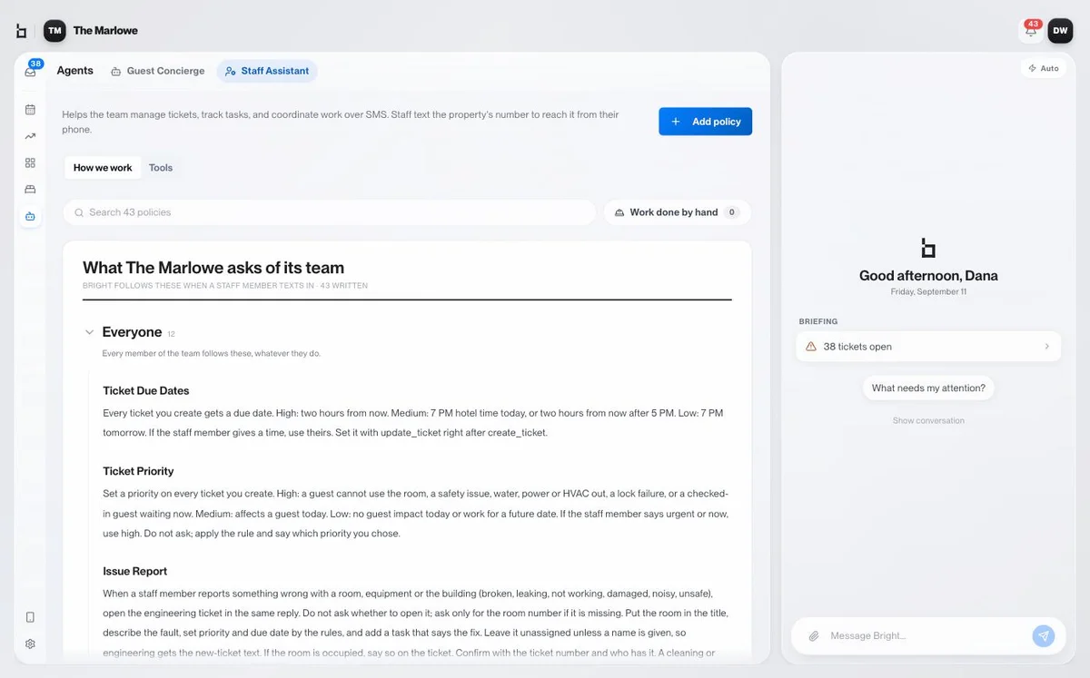Open the inbox icon with 38 badge

[30, 72]
